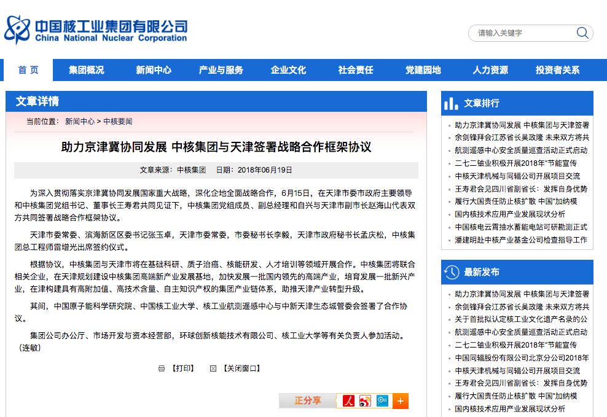Open latest article 关于首批拟认定核工业文化遗产名录

pyautogui.click(x=521, y=319)
